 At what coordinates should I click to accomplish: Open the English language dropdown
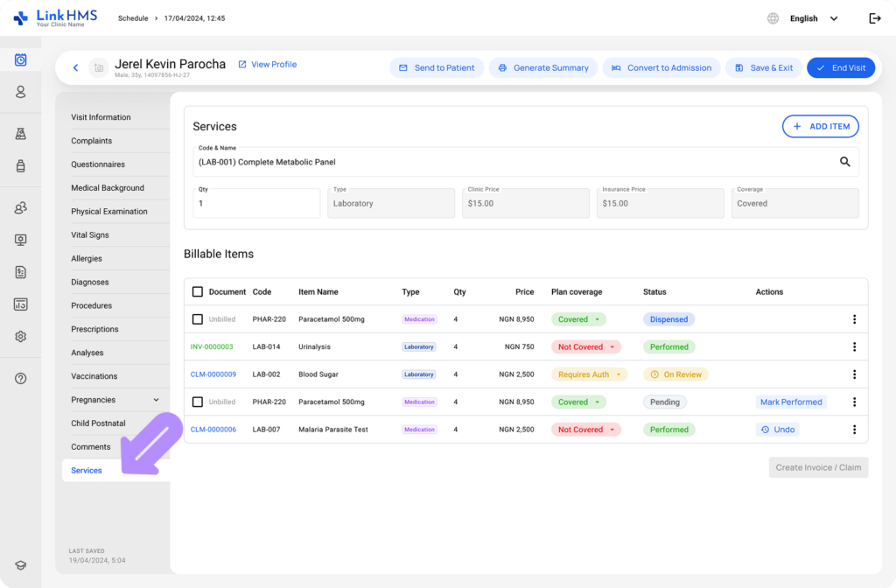tap(814, 18)
